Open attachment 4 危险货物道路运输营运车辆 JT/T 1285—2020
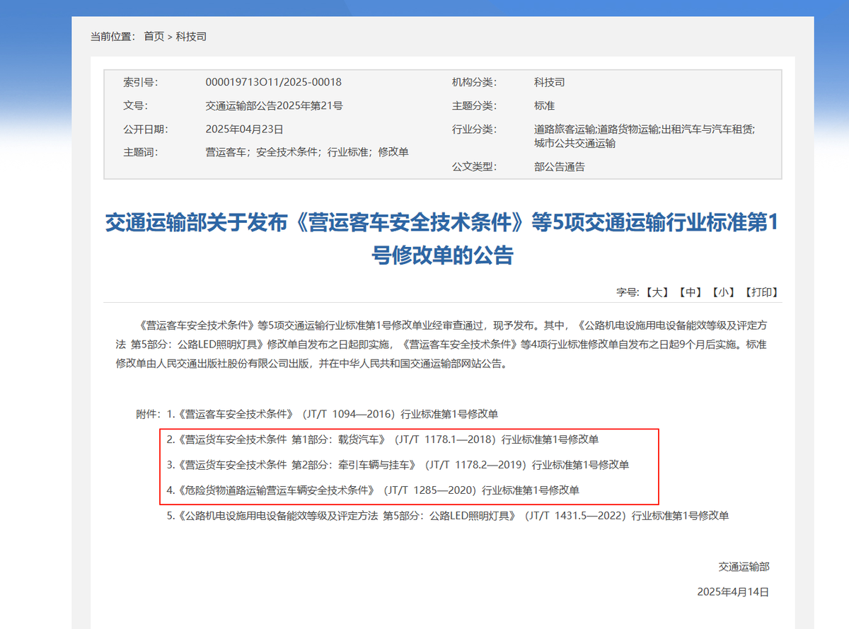Screen dimensions: 849x629 [x=373, y=490]
